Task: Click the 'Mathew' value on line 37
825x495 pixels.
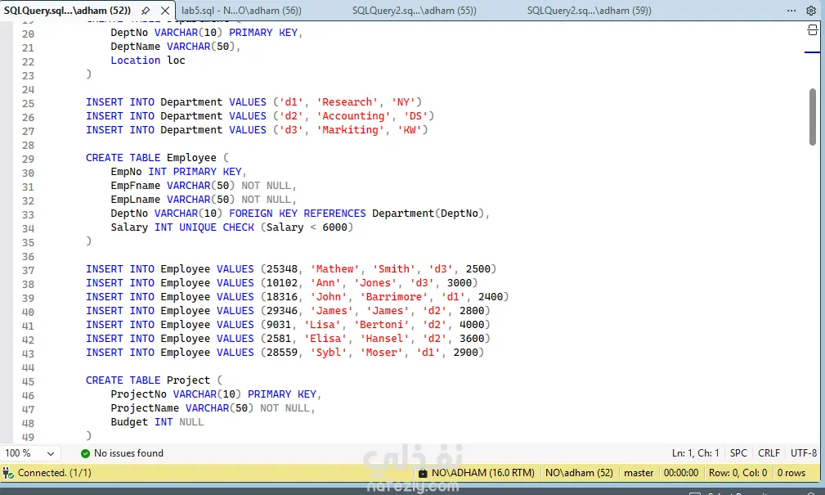Action: (334, 269)
